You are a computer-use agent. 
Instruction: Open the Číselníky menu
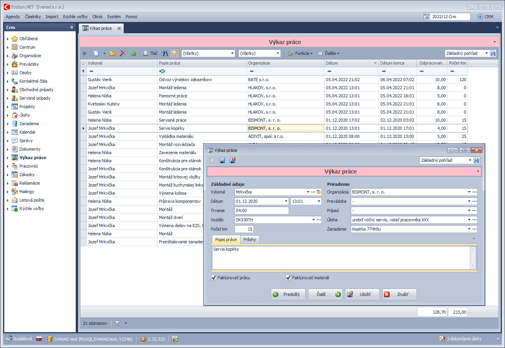pos(32,17)
